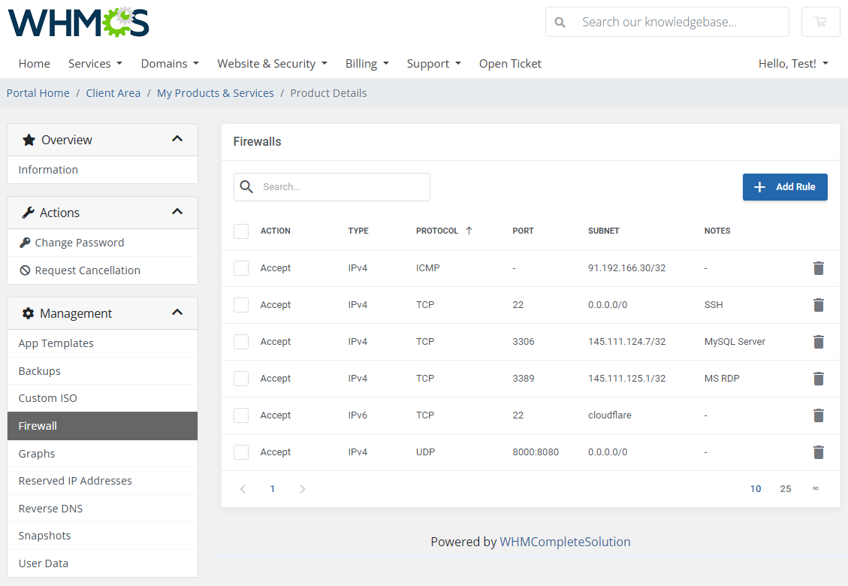Click the WHMCS logo
The image size is (848, 586).
point(78,23)
